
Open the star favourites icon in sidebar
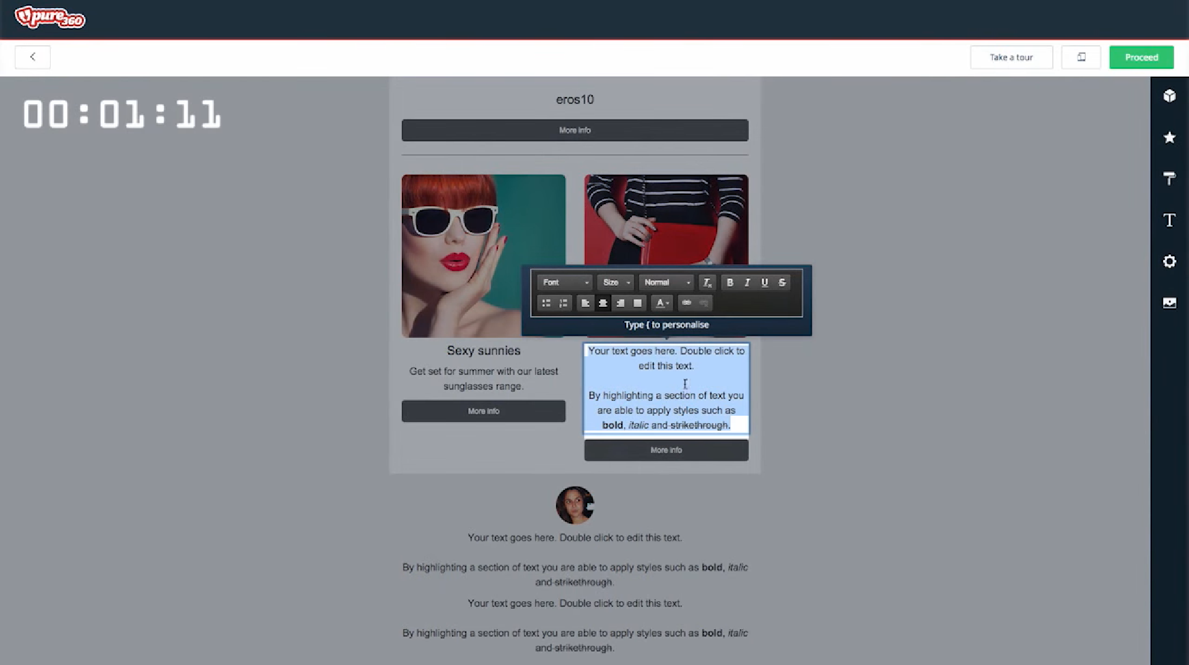point(1169,137)
